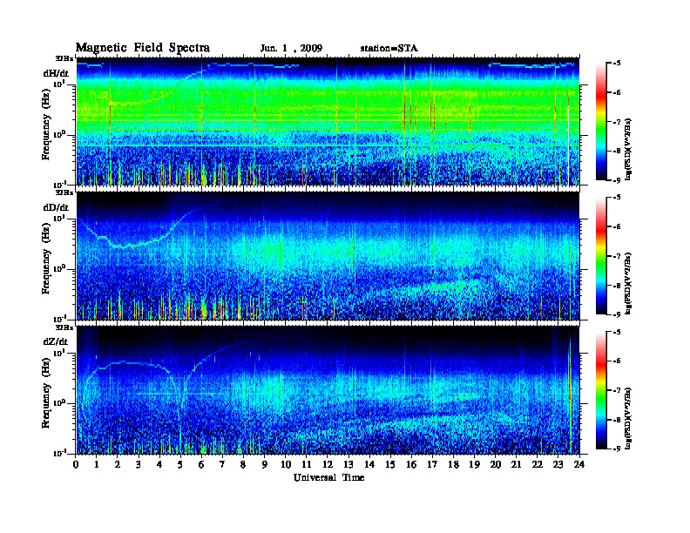Click the PSD units label beside the dH/dt color scale
Viewport: 690px width, 533px height.
[x=629, y=149]
